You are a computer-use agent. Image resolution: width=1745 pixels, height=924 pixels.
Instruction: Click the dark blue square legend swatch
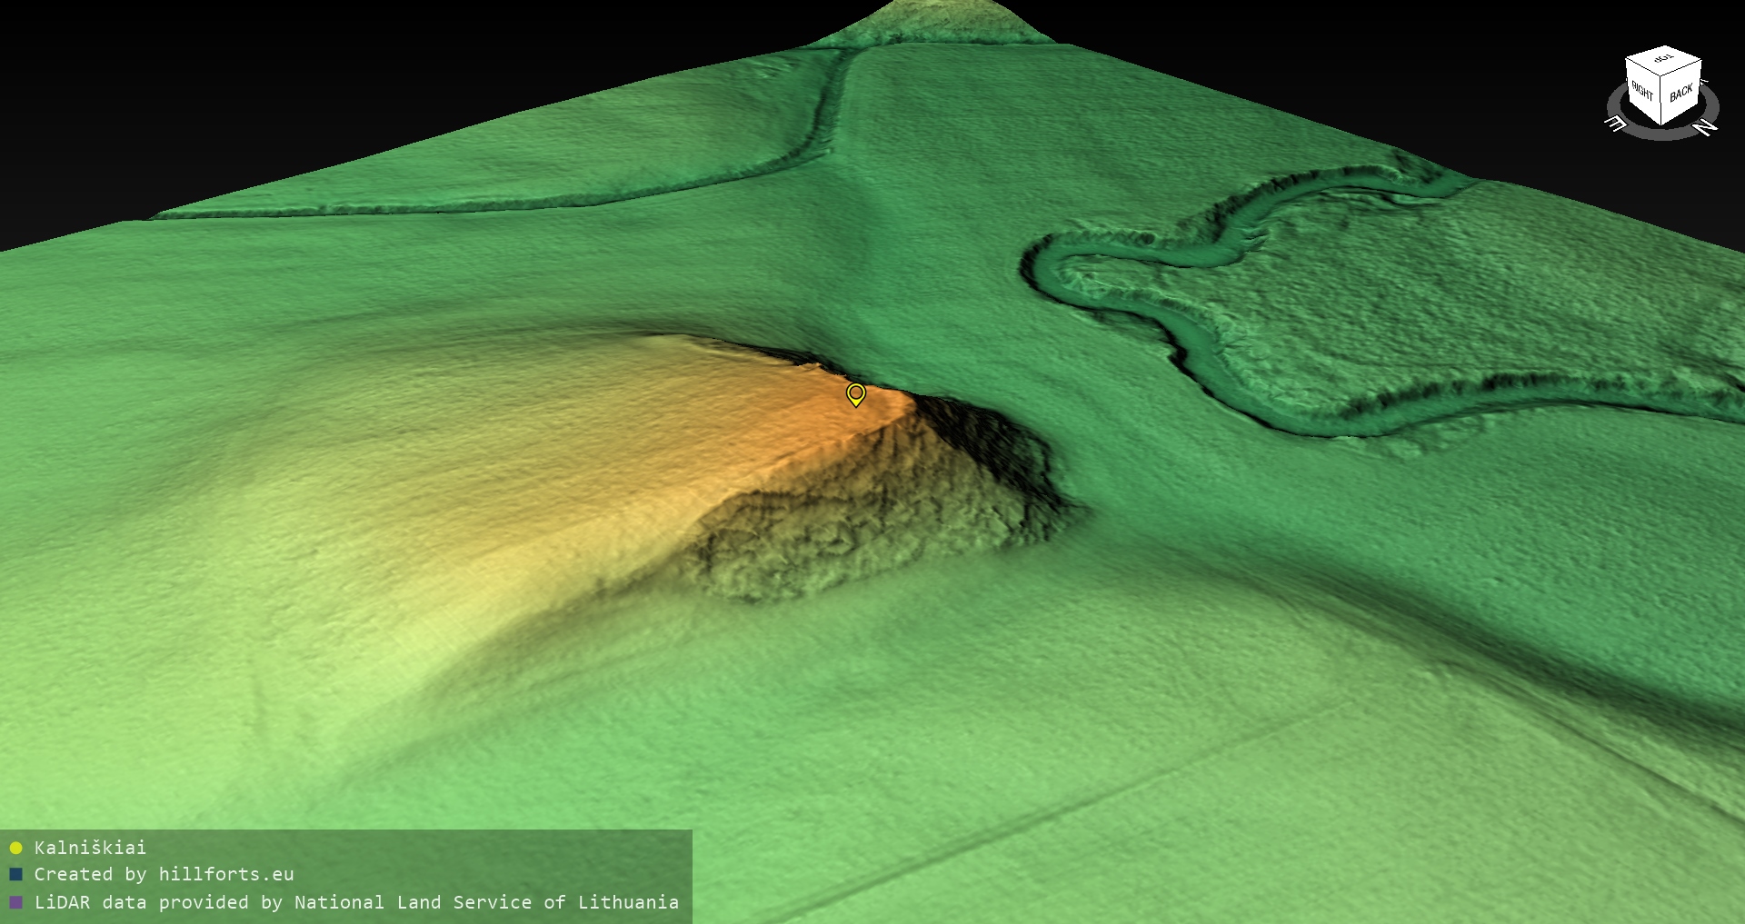[x=15, y=875]
